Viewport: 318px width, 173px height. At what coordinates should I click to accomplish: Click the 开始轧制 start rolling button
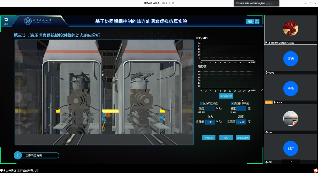coord(208,138)
